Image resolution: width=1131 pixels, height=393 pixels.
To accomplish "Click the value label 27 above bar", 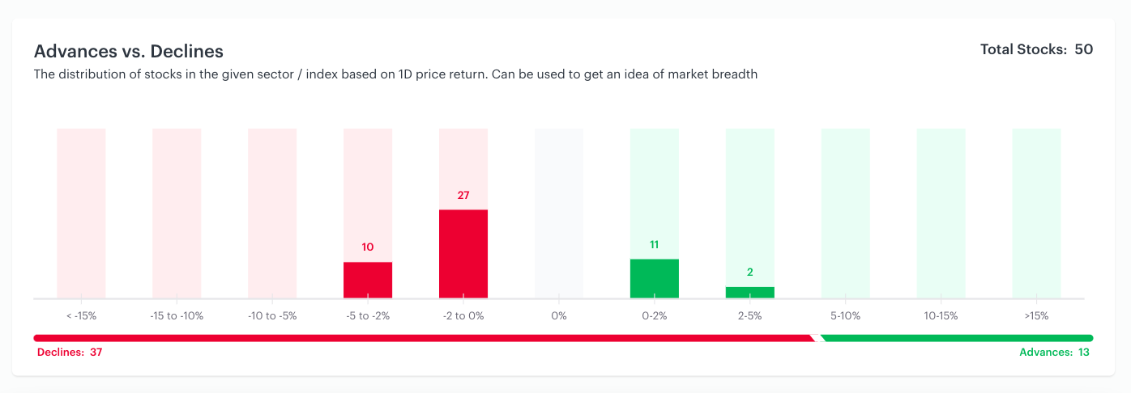I will pyautogui.click(x=463, y=196).
